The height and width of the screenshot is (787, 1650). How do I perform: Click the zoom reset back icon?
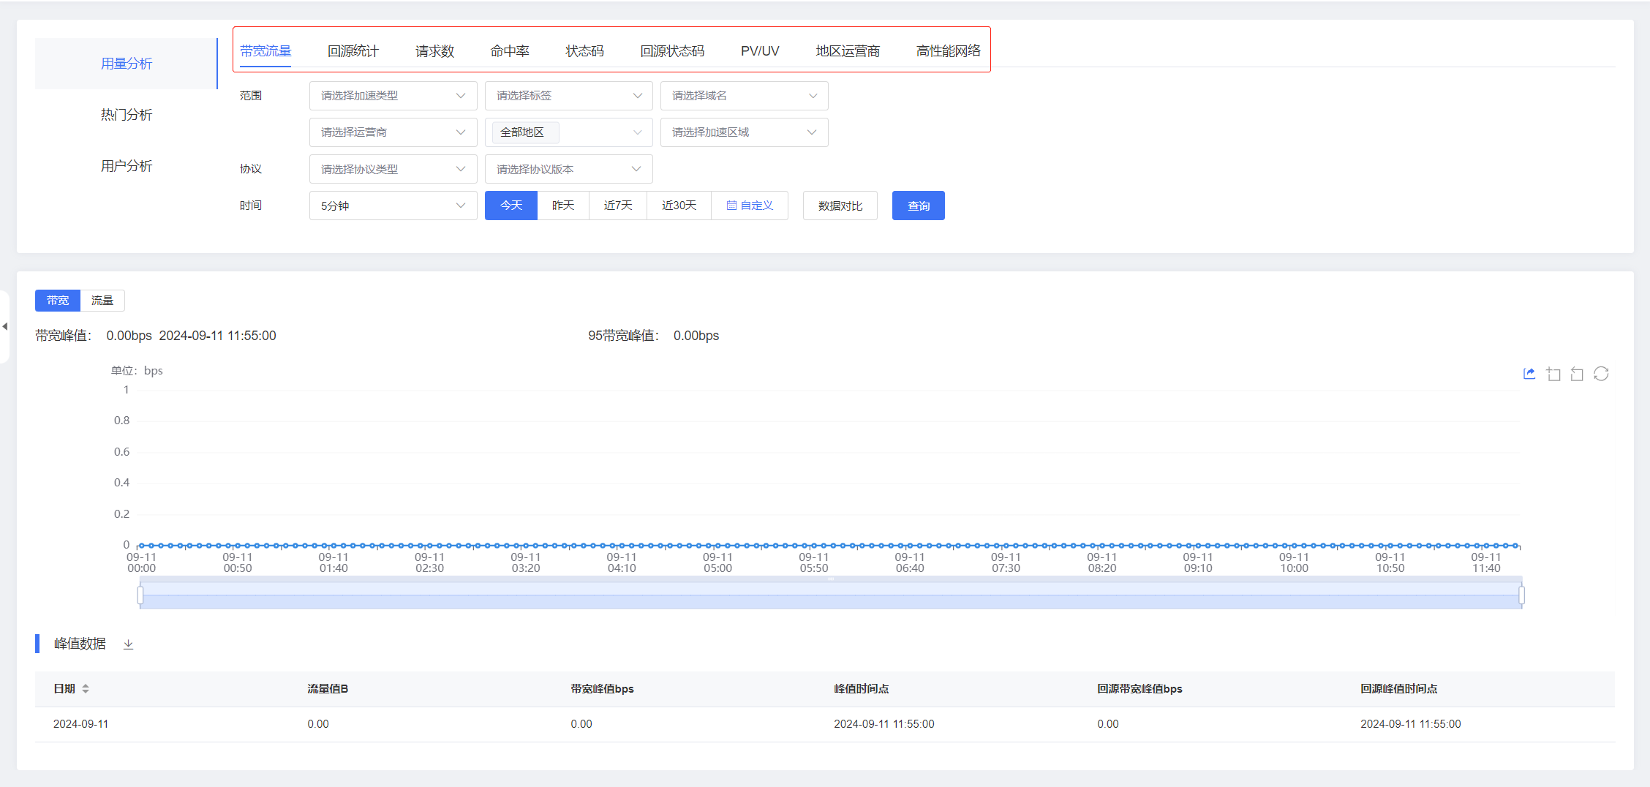pos(1577,374)
